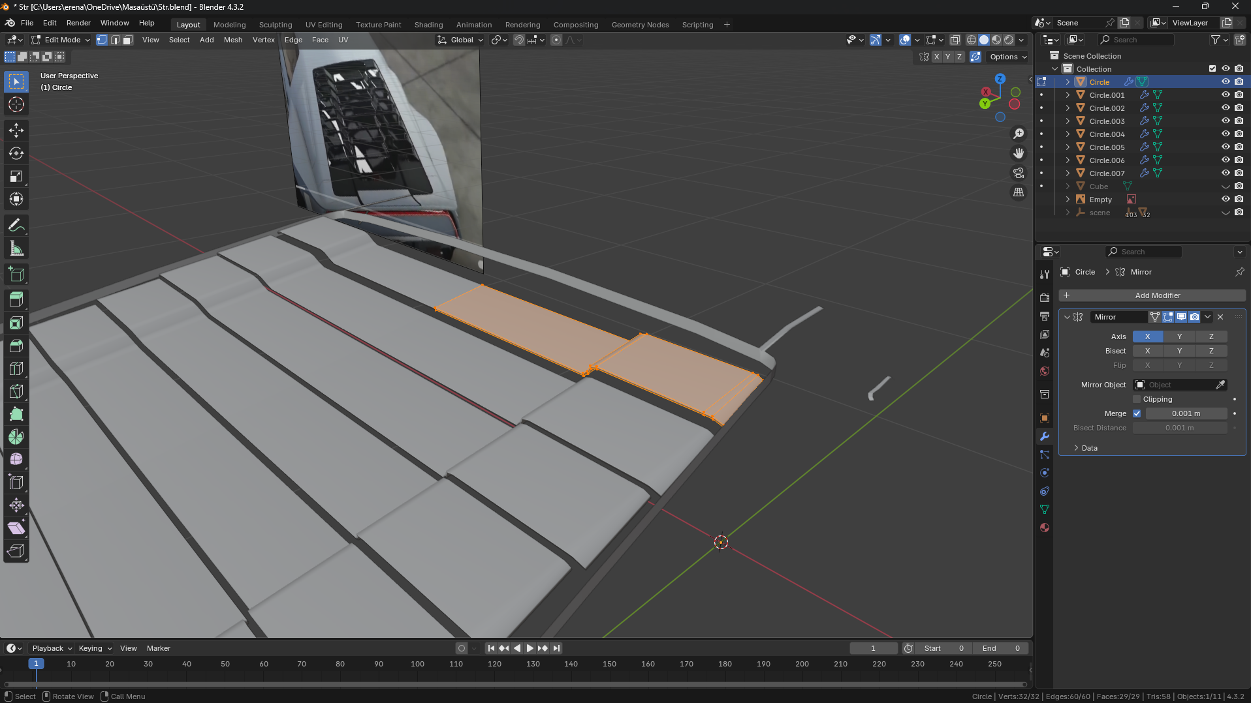1251x703 pixels.
Task: Adjust the Merge distance 0.001 m field
Action: (1186, 413)
